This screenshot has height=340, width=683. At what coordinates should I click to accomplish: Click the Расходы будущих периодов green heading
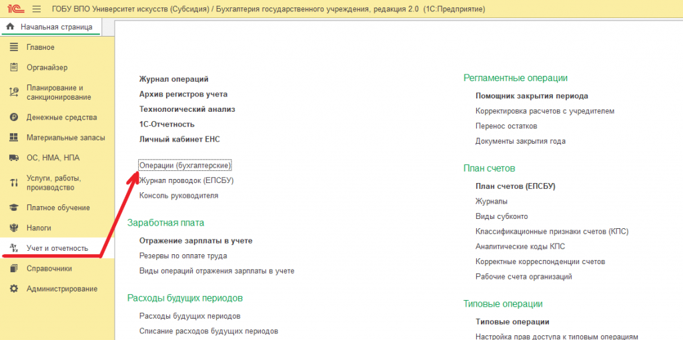(185, 298)
